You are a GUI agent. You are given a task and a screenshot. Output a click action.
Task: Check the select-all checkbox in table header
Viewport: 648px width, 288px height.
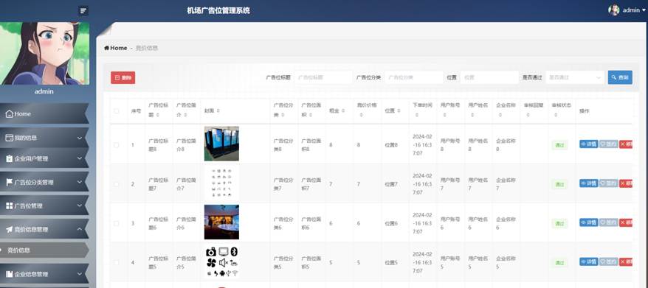pos(117,111)
